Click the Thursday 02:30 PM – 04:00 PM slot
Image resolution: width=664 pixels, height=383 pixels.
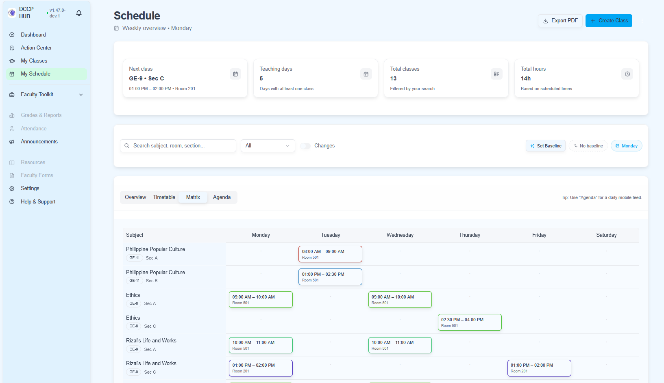470,322
